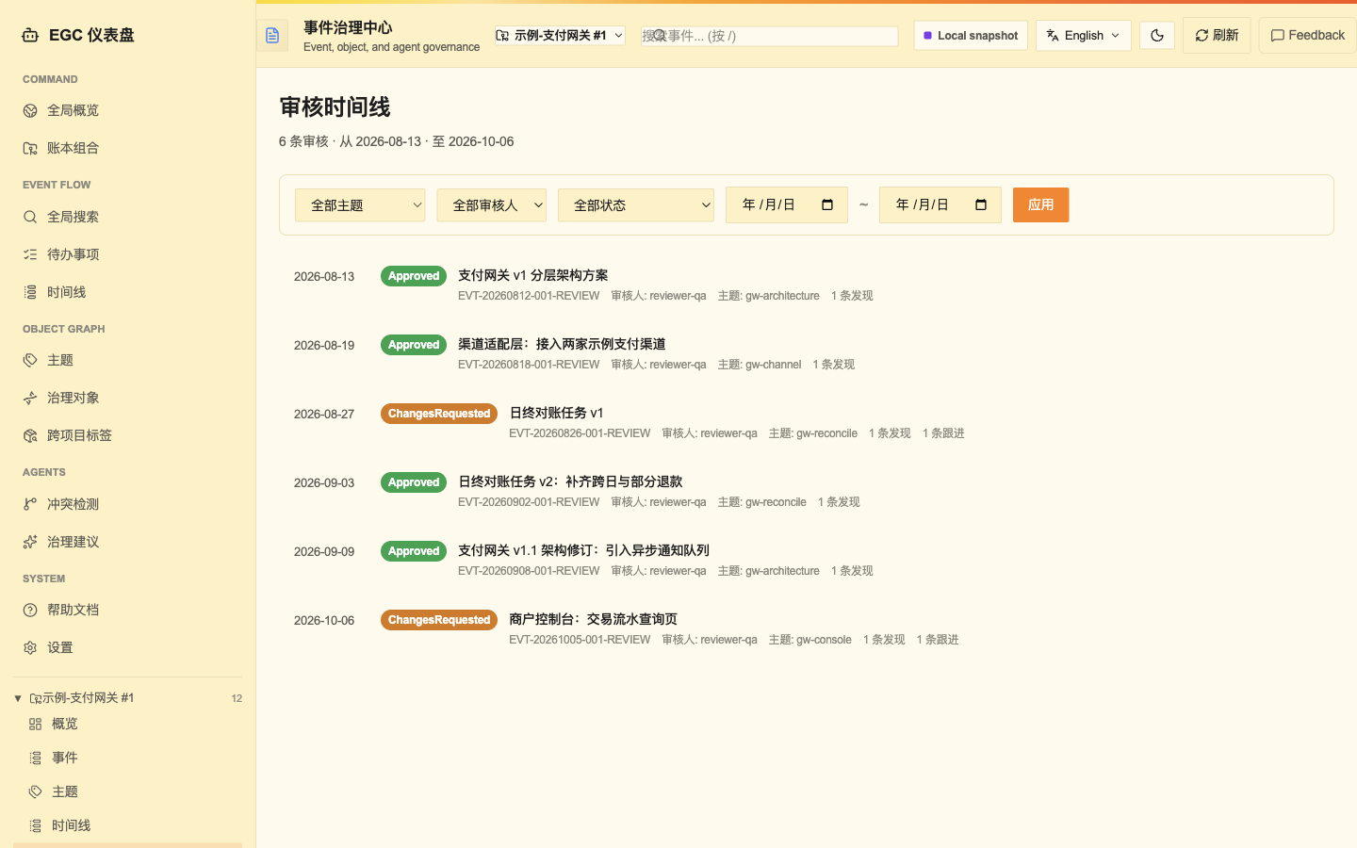Open calendar picker of the start date
Image resolution: width=1357 pixels, height=848 pixels.
point(827,205)
